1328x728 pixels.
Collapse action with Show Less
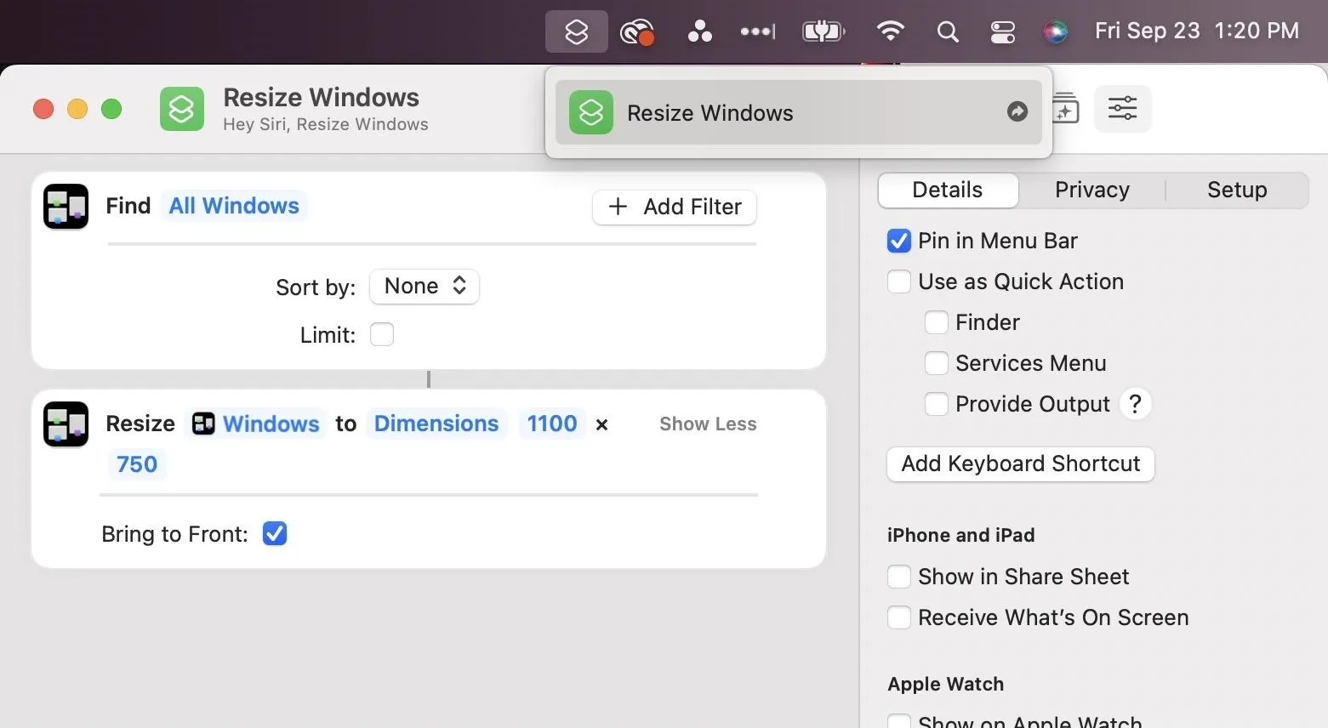click(708, 424)
